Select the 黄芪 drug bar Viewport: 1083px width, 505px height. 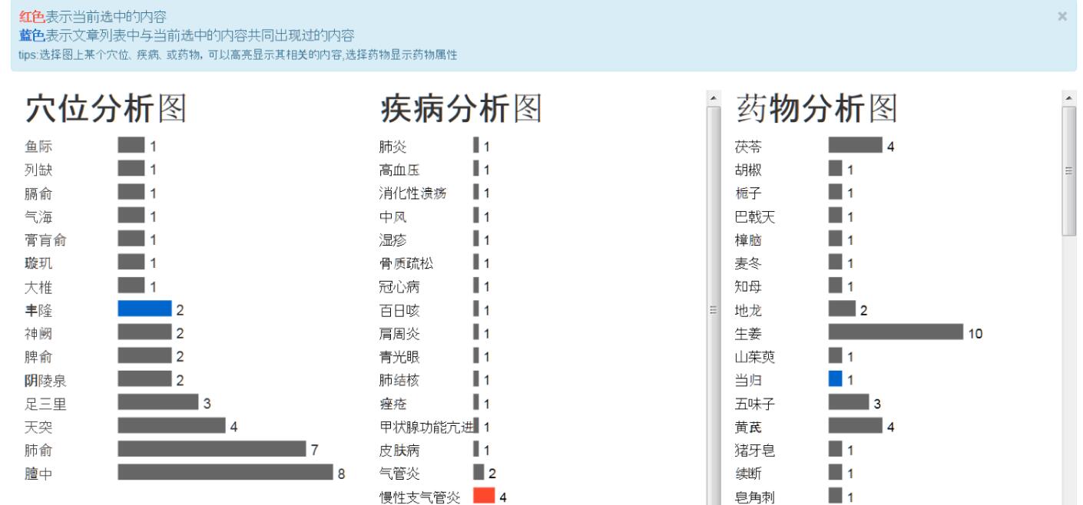(x=856, y=426)
